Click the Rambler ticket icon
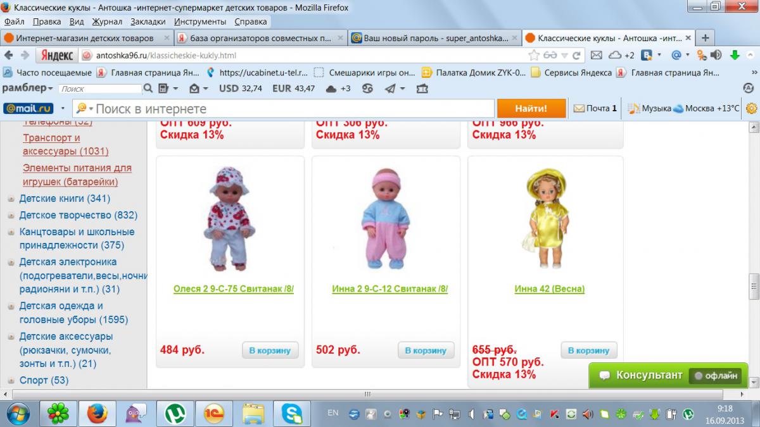This screenshot has height=427, width=760. click(x=422, y=89)
